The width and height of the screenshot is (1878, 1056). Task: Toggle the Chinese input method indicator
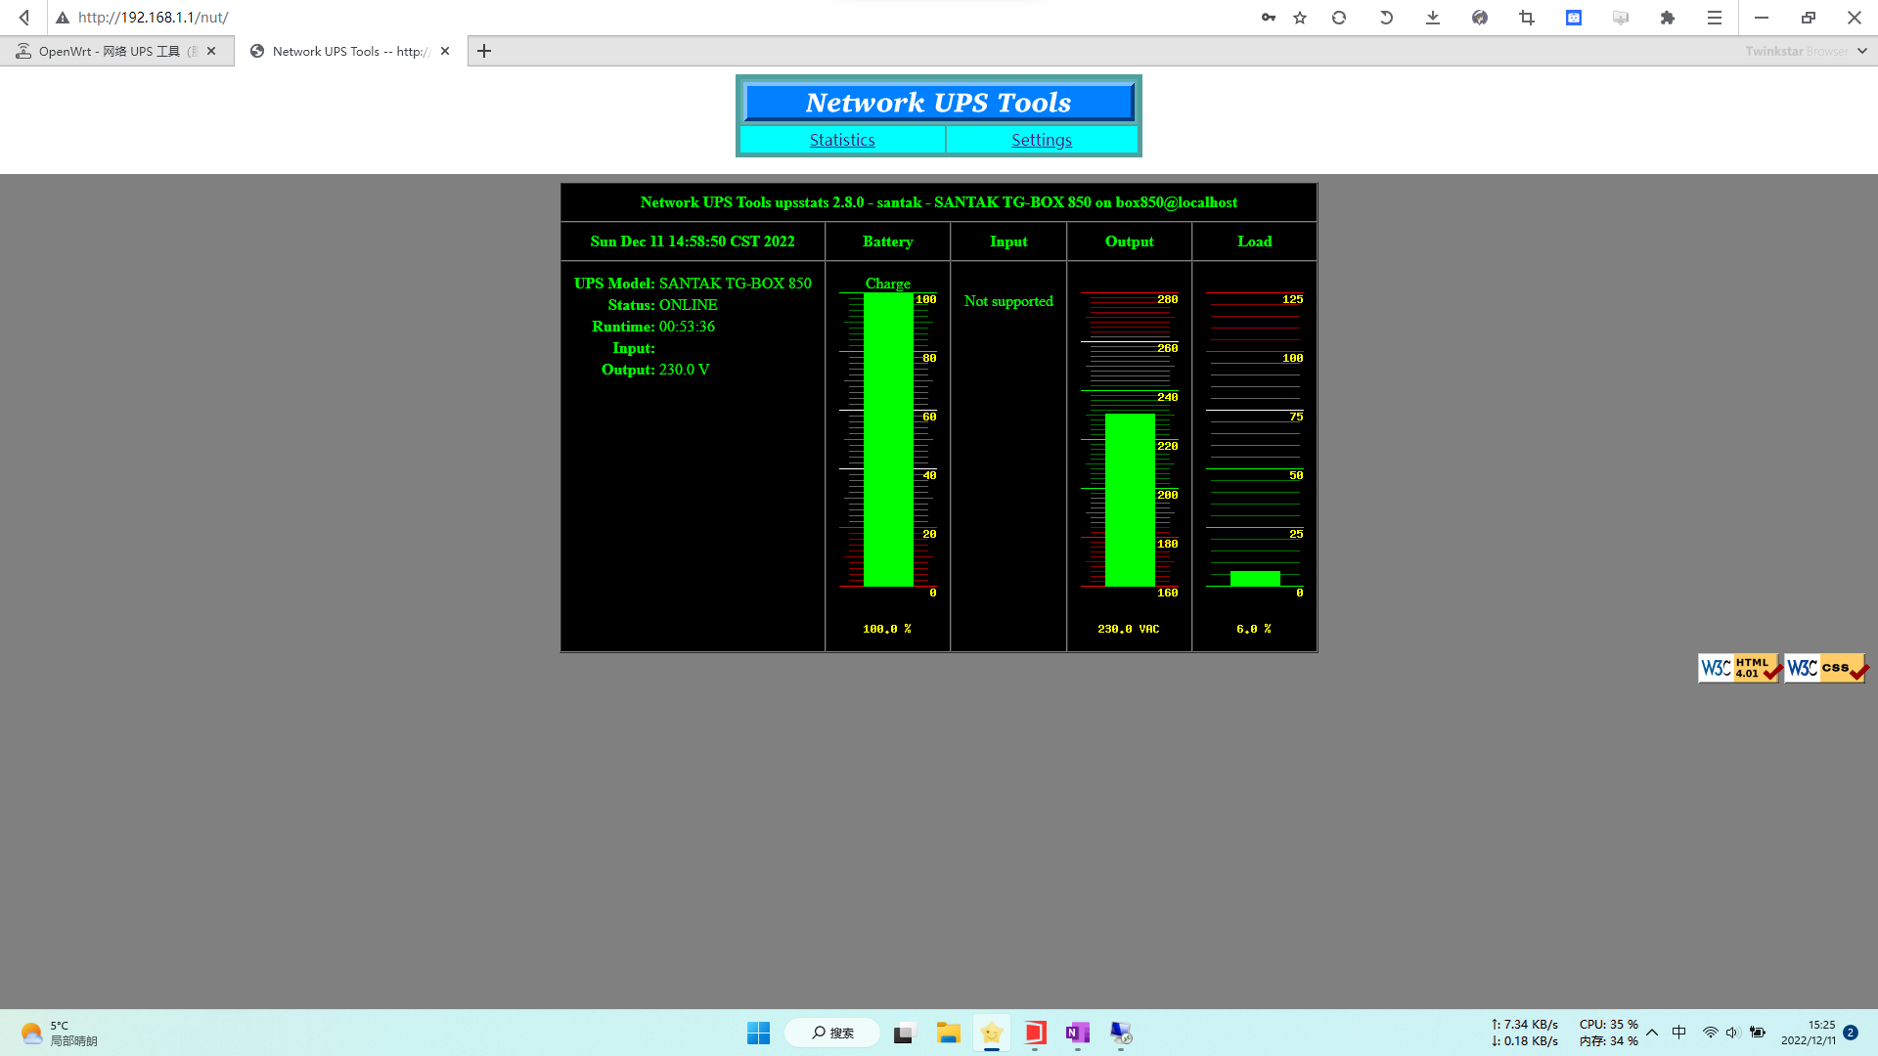click(1679, 1033)
